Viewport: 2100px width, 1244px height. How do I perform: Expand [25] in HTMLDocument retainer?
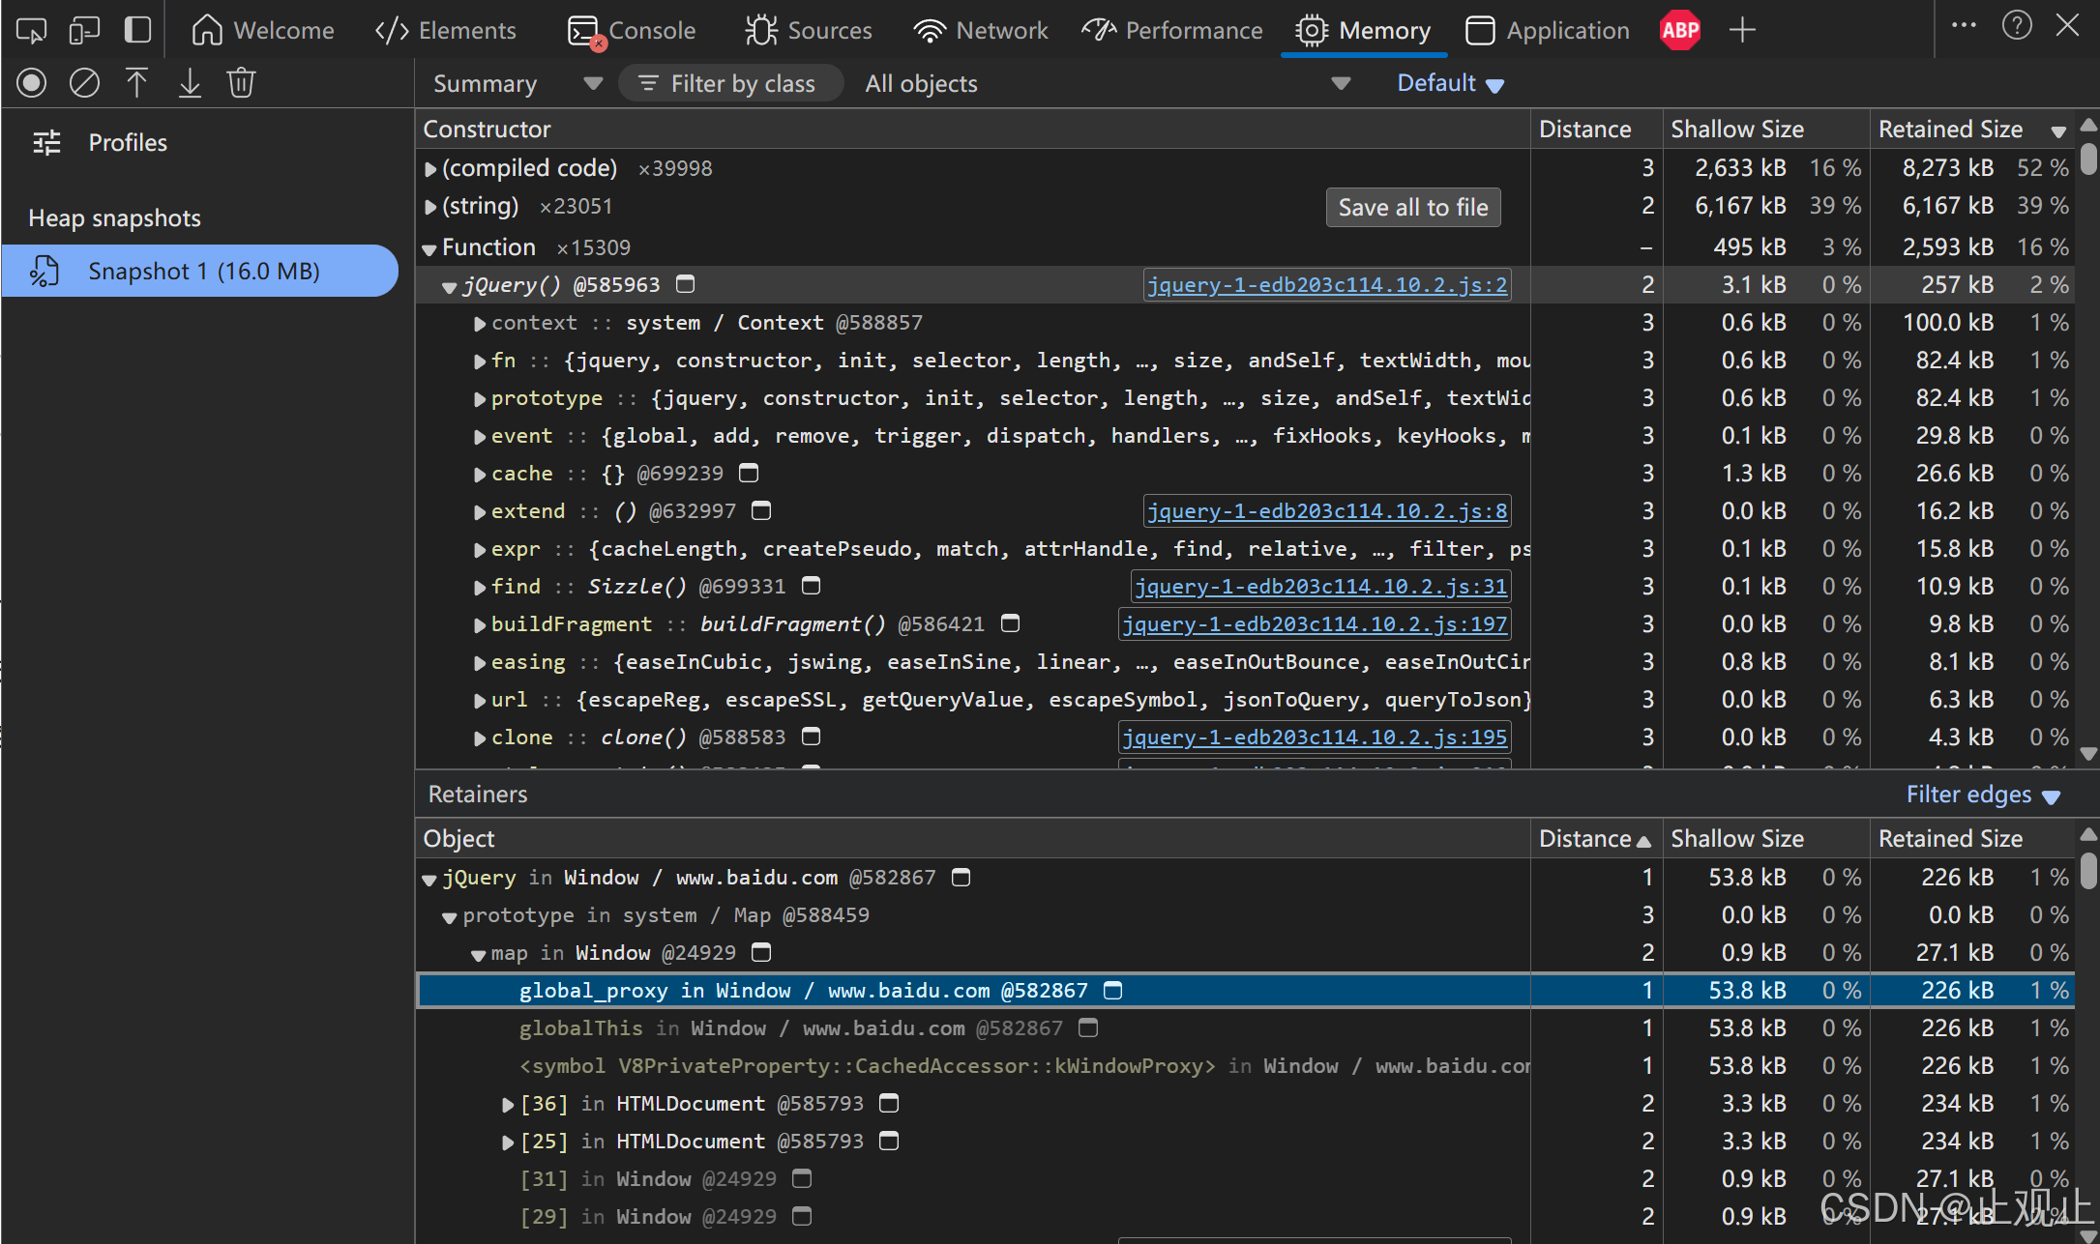tap(507, 1143)
